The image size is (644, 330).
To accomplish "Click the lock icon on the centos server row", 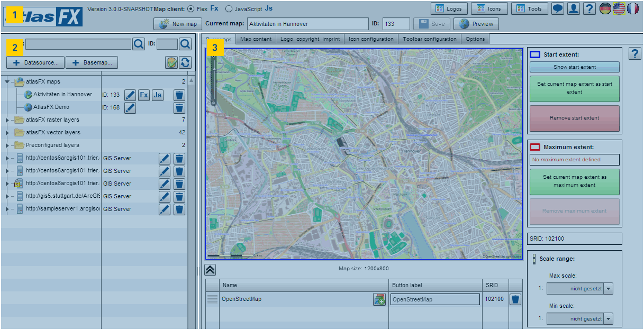I will 17,184.
